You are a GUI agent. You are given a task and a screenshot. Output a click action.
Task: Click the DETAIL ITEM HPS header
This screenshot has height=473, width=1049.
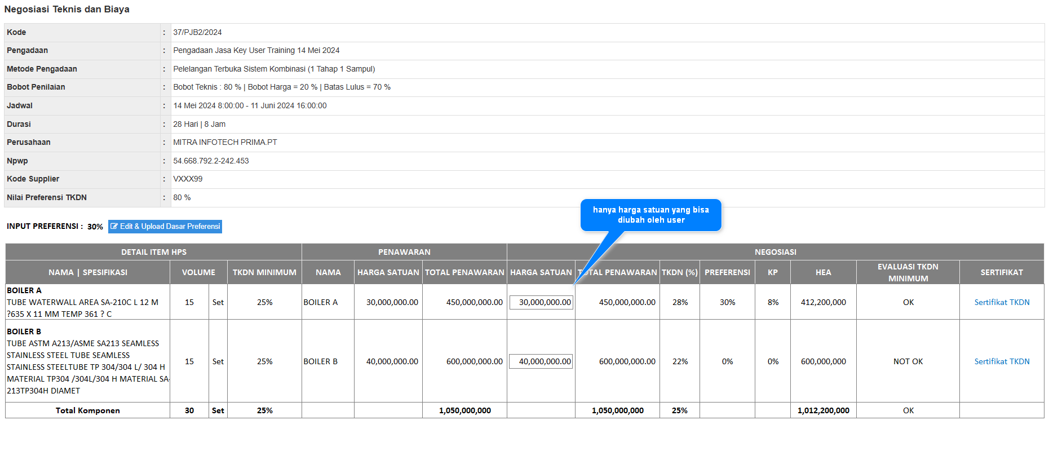click(x=154, y=252)
